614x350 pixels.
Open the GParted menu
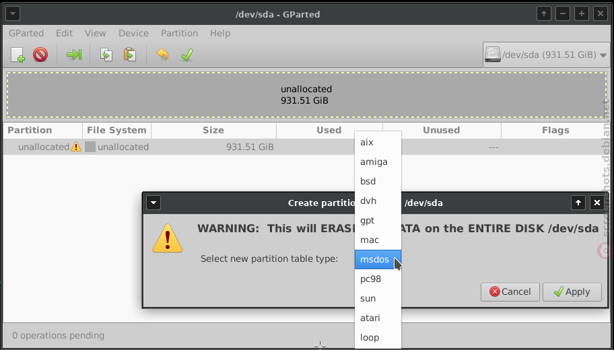pyautogui.click(x=26, y=33)
